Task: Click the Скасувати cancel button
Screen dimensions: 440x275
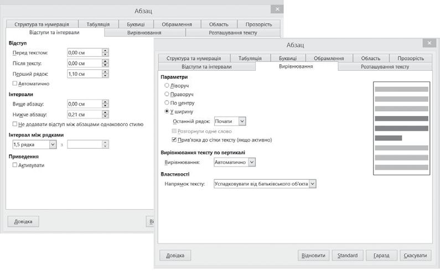Action: pos(415,256)
